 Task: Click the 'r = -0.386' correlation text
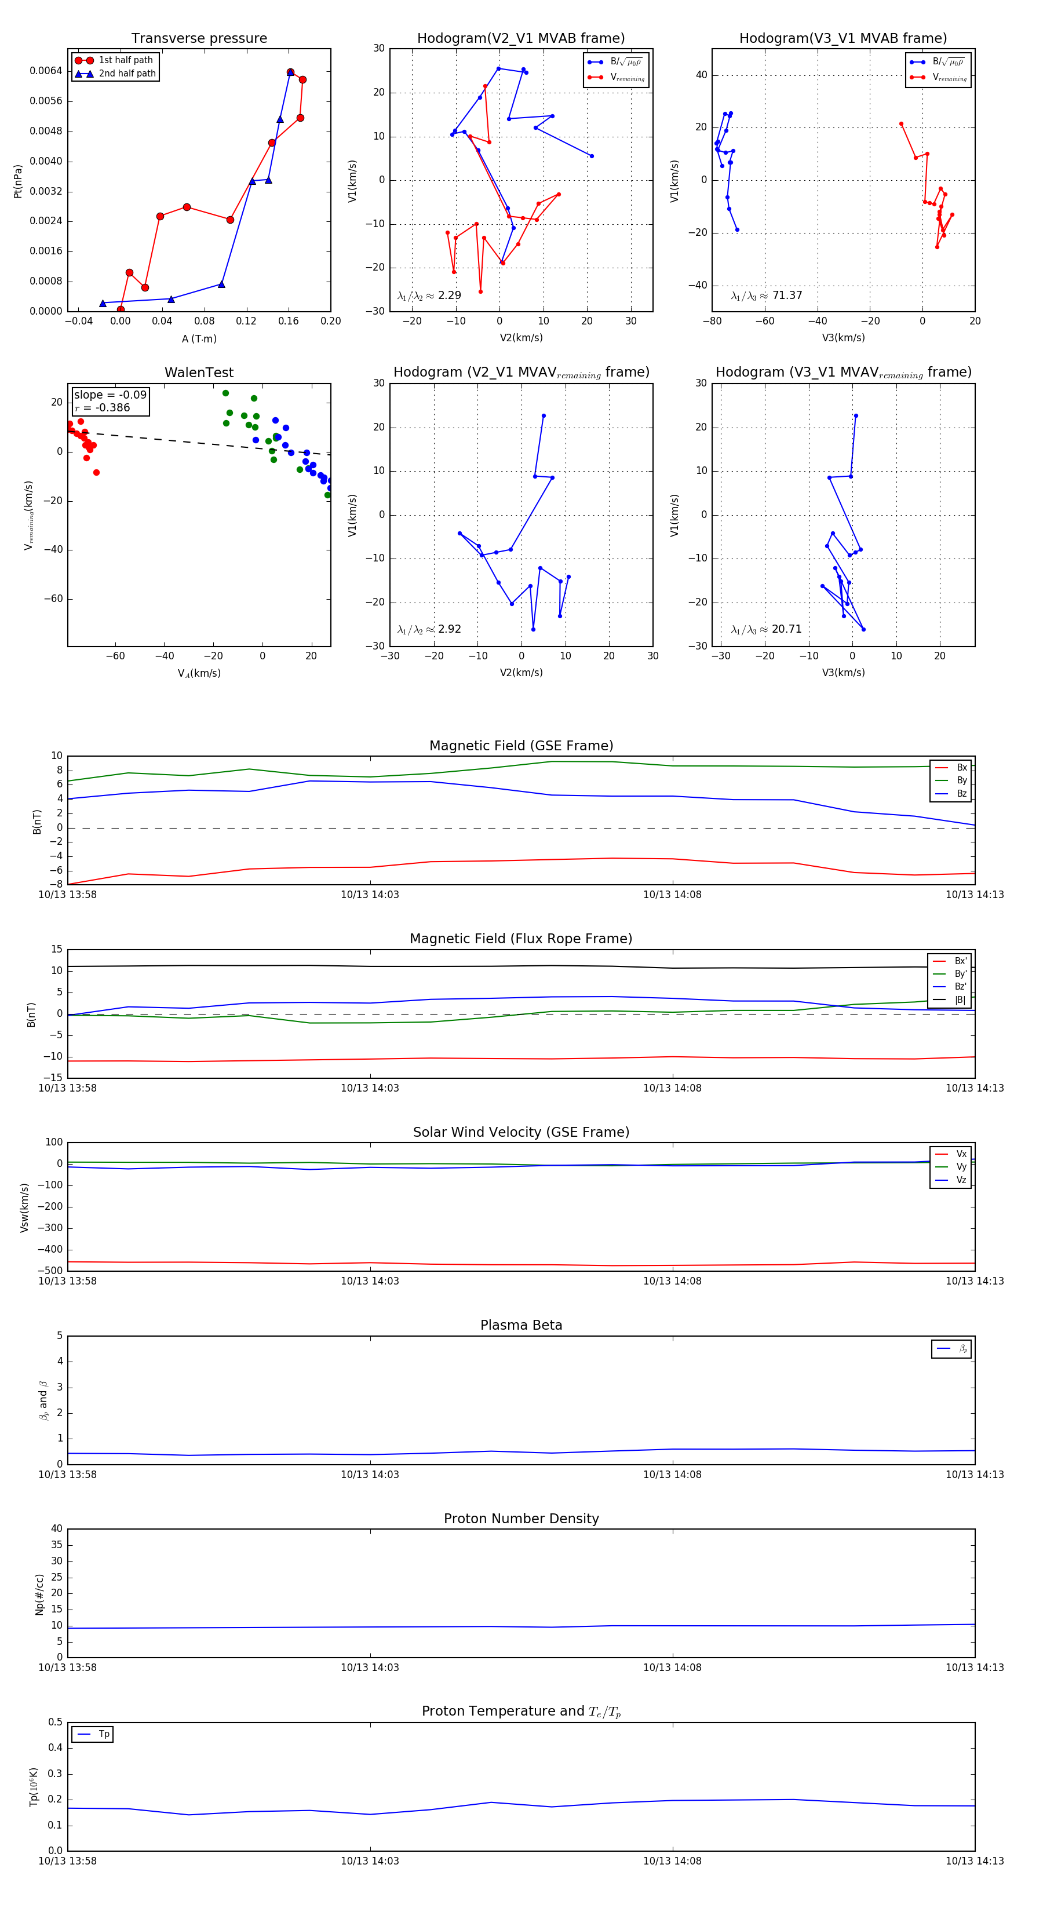[x=102, y=407]
